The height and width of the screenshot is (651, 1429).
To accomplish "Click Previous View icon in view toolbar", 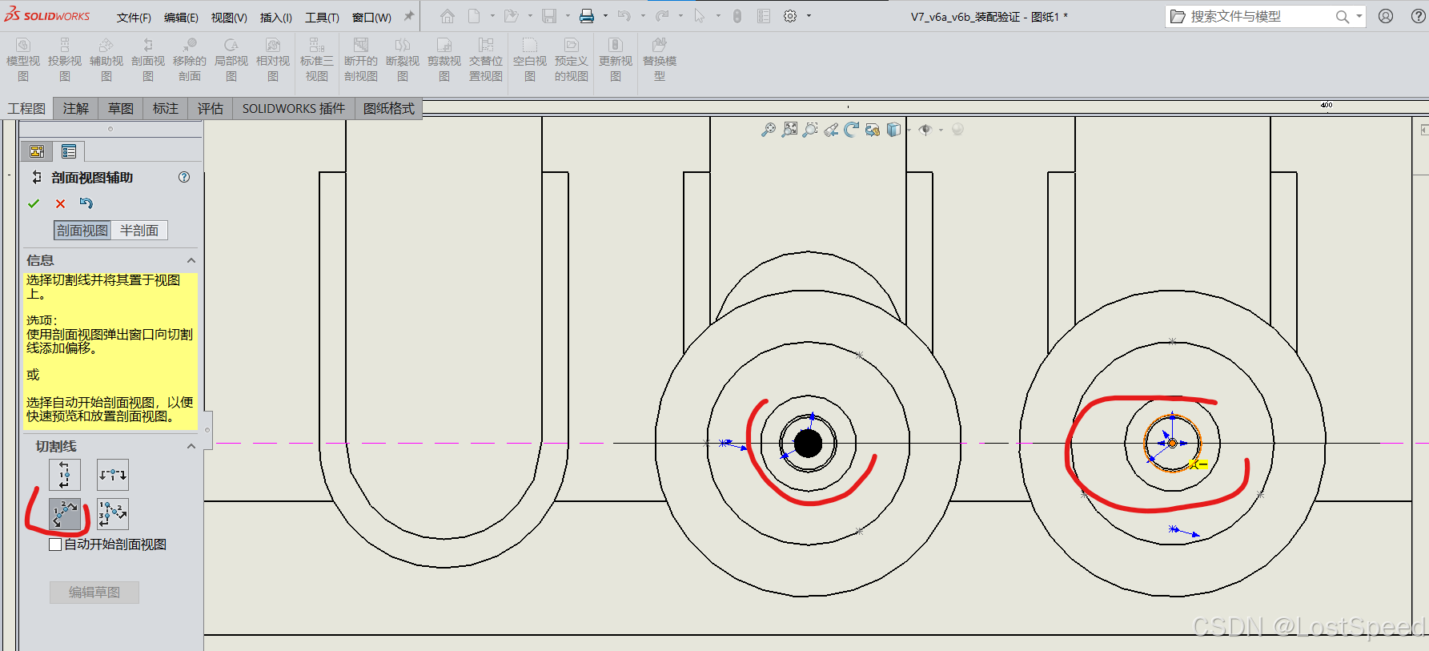I will [x=831, y=130].
